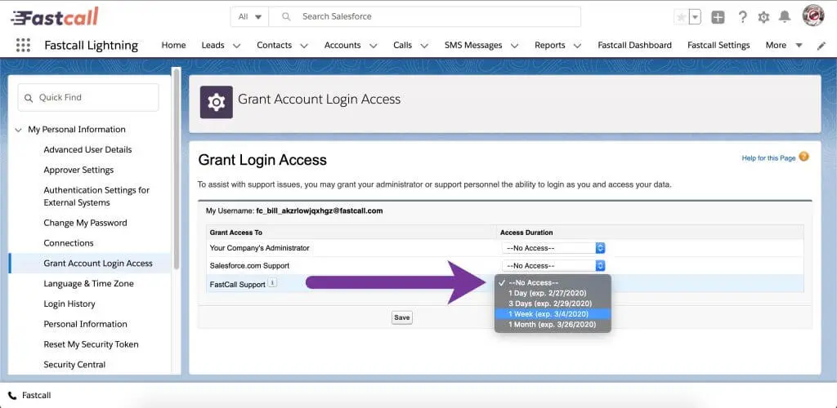The width and height of the screenshot is (837, 408).
Task: Open the Home tab
Action: tap(173, 45)
